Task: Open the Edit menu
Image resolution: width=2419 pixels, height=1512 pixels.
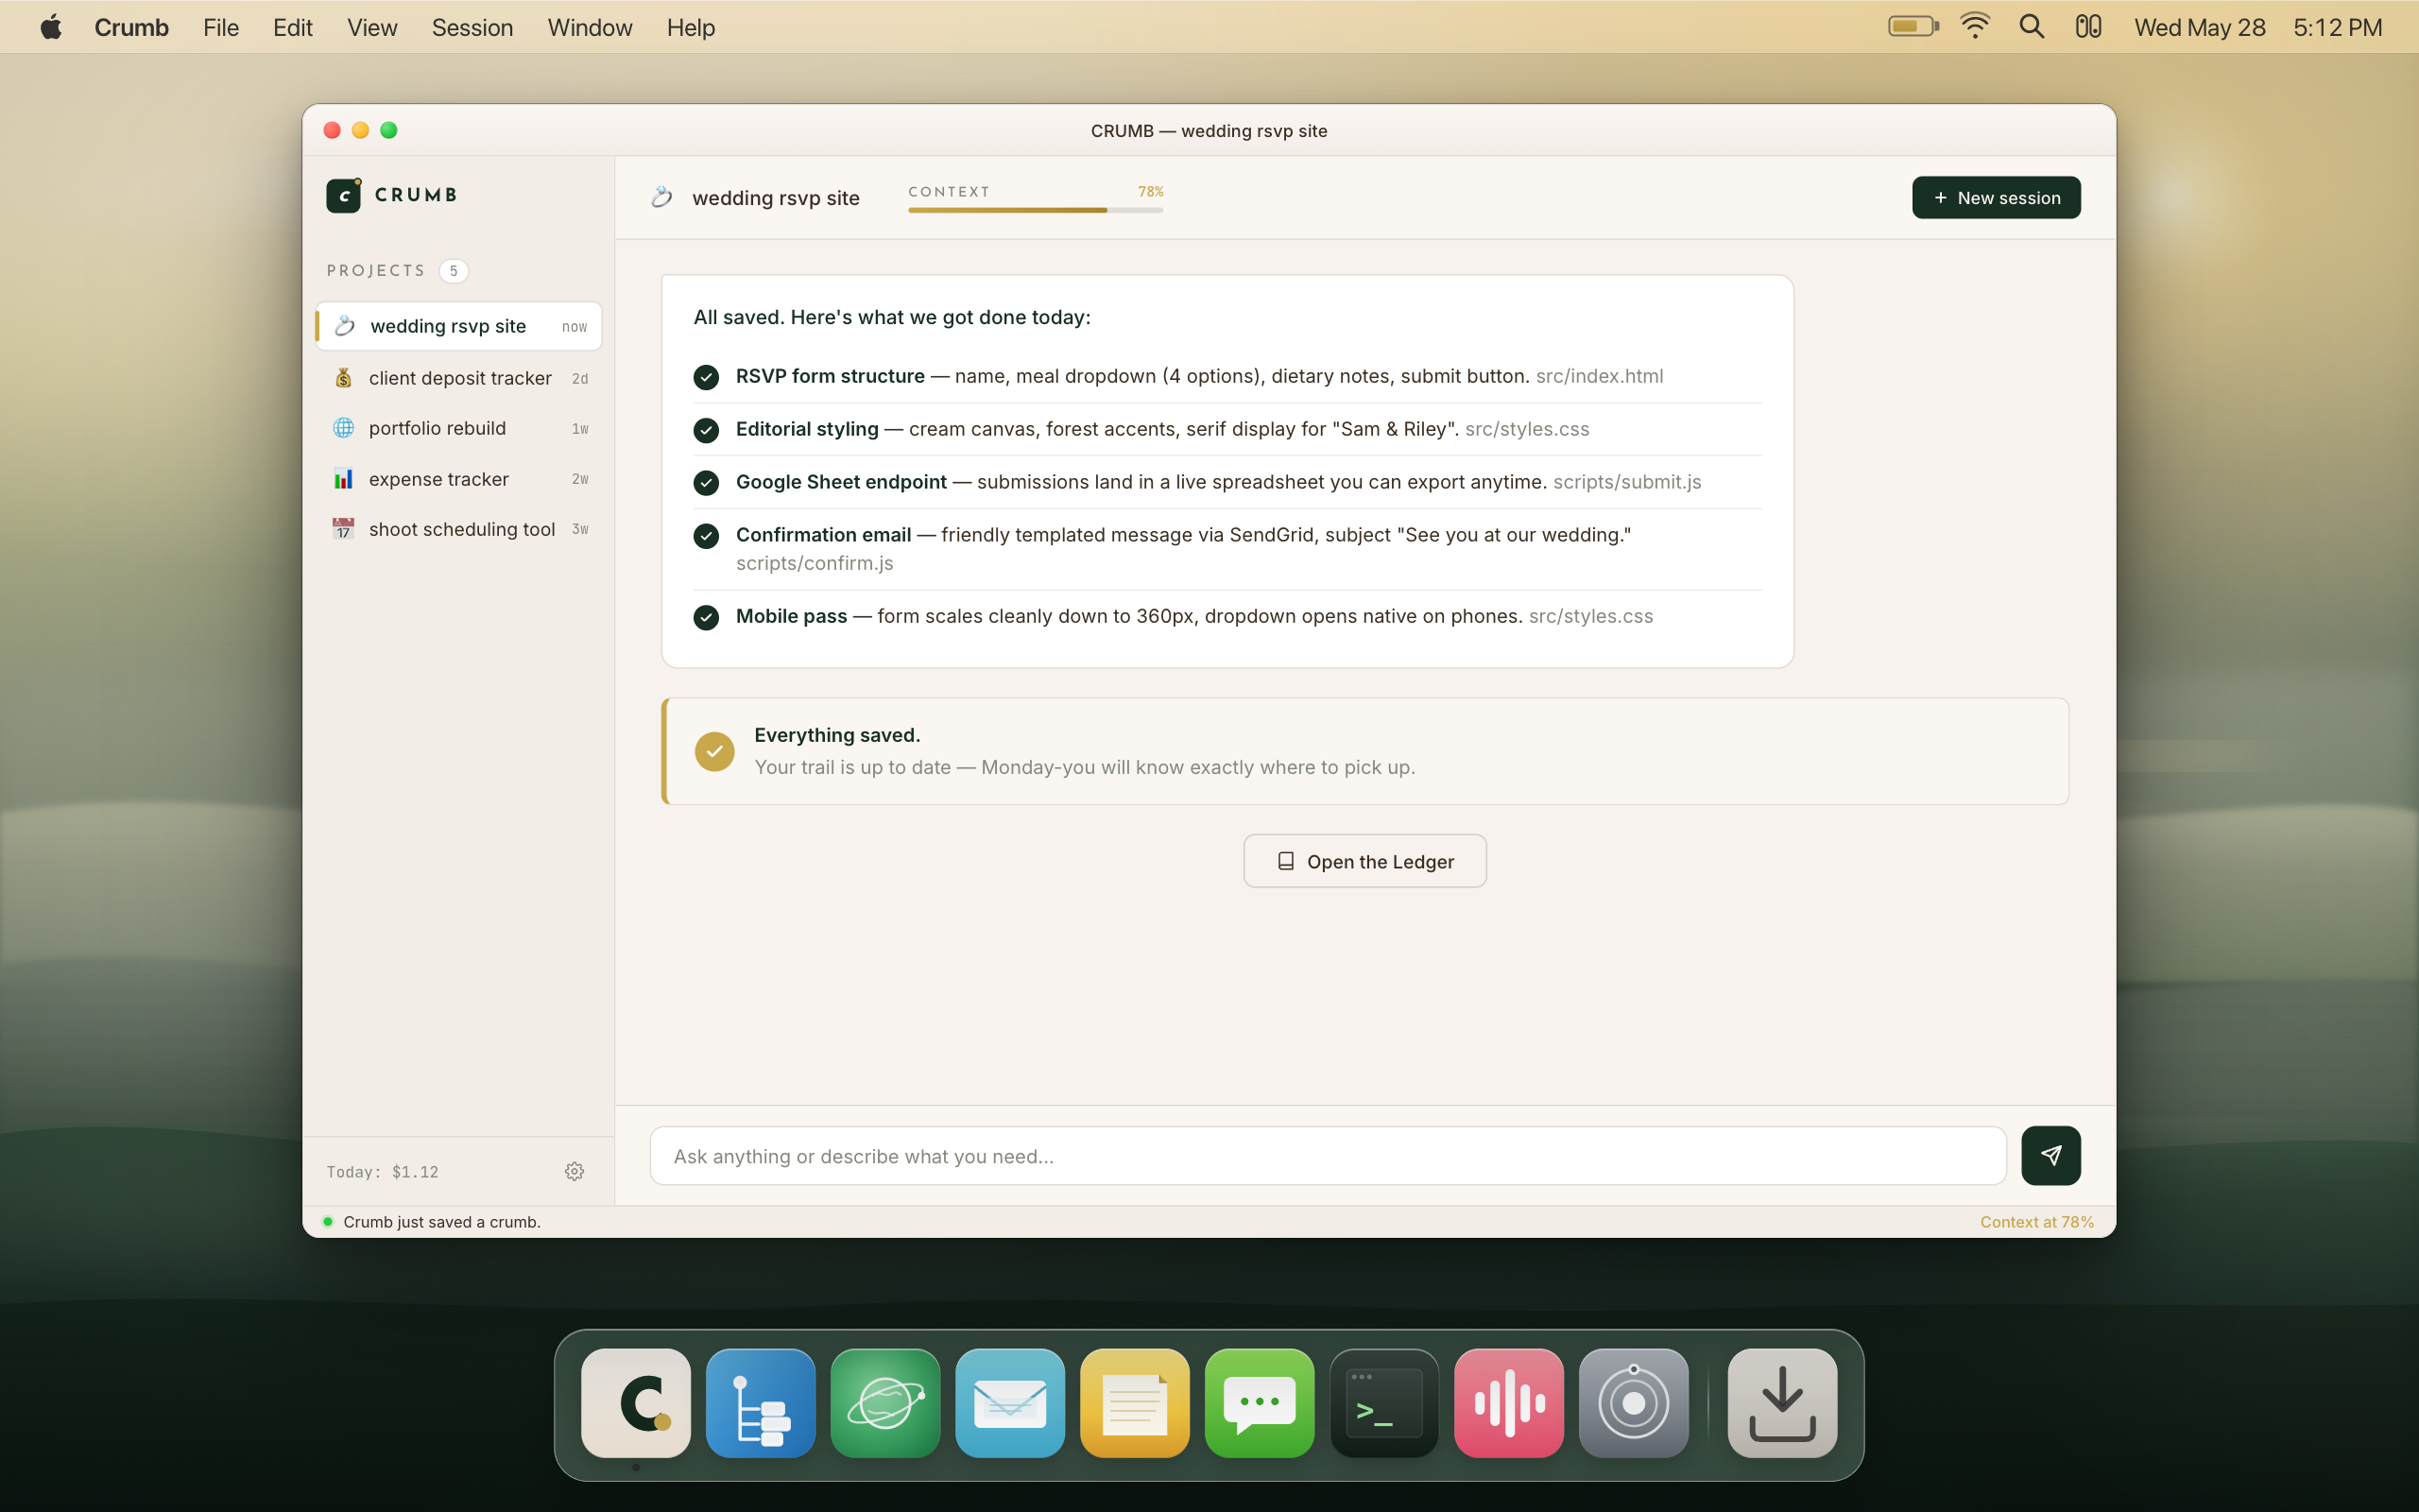Action: point(293,28)
